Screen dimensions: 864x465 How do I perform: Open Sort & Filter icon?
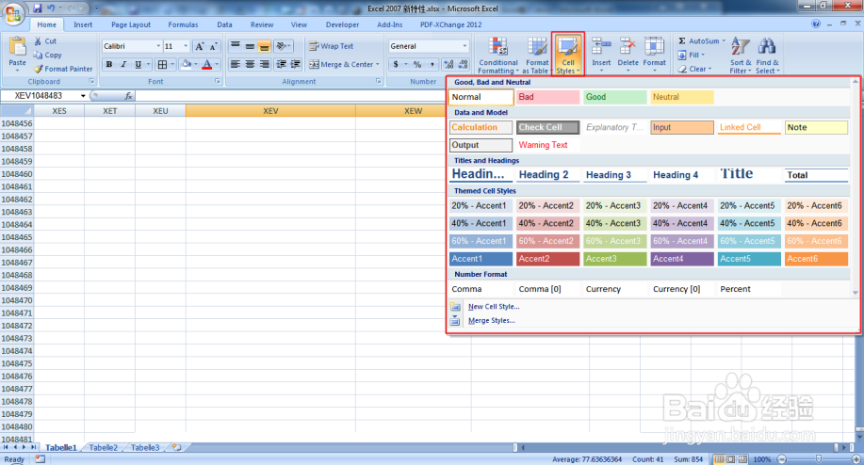click(x=740, y=47)
